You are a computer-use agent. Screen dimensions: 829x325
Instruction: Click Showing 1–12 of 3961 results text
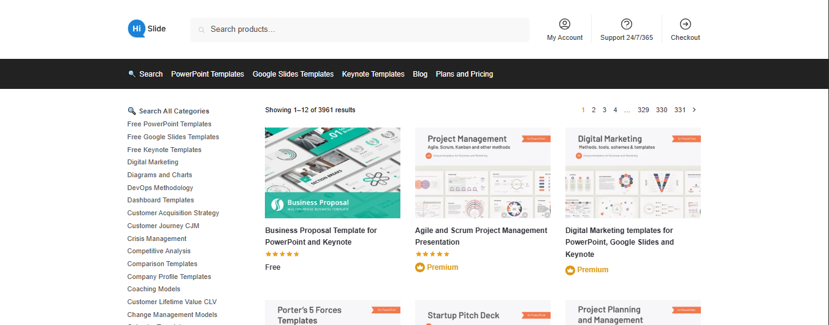[310, 110]
